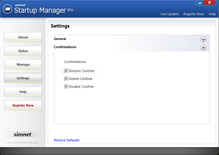Viewport: 219px width, 155px height.
Task: Click the General section heading
Action: point(60,39)
